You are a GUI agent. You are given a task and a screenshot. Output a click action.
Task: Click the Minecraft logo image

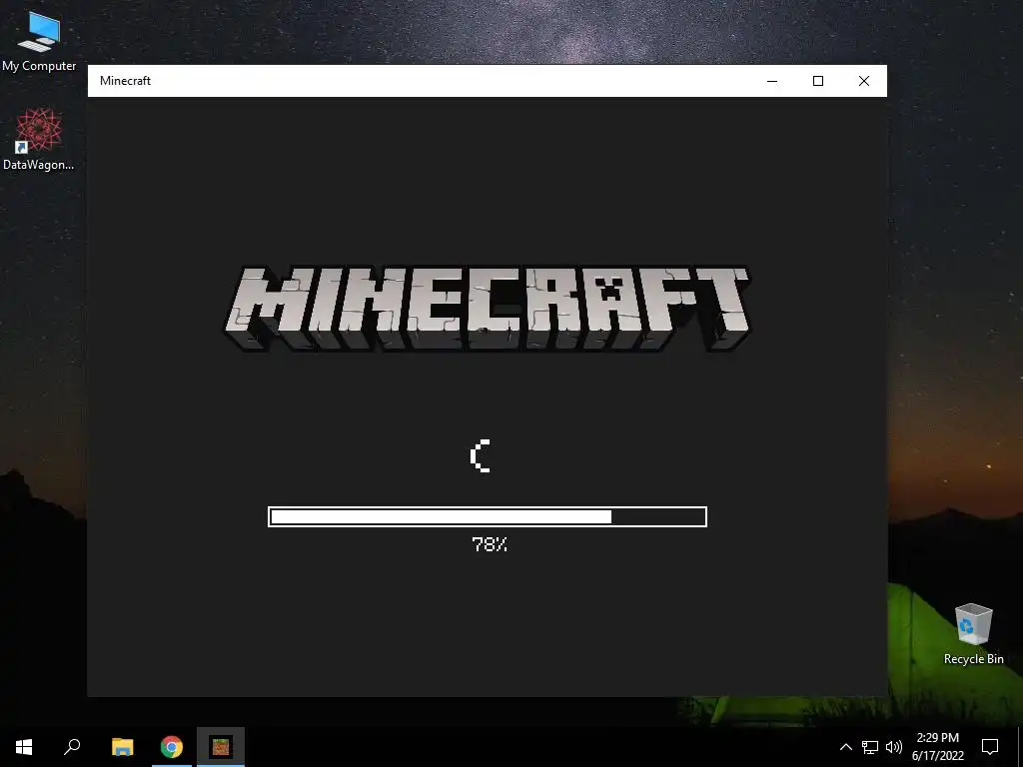[488, 309]
